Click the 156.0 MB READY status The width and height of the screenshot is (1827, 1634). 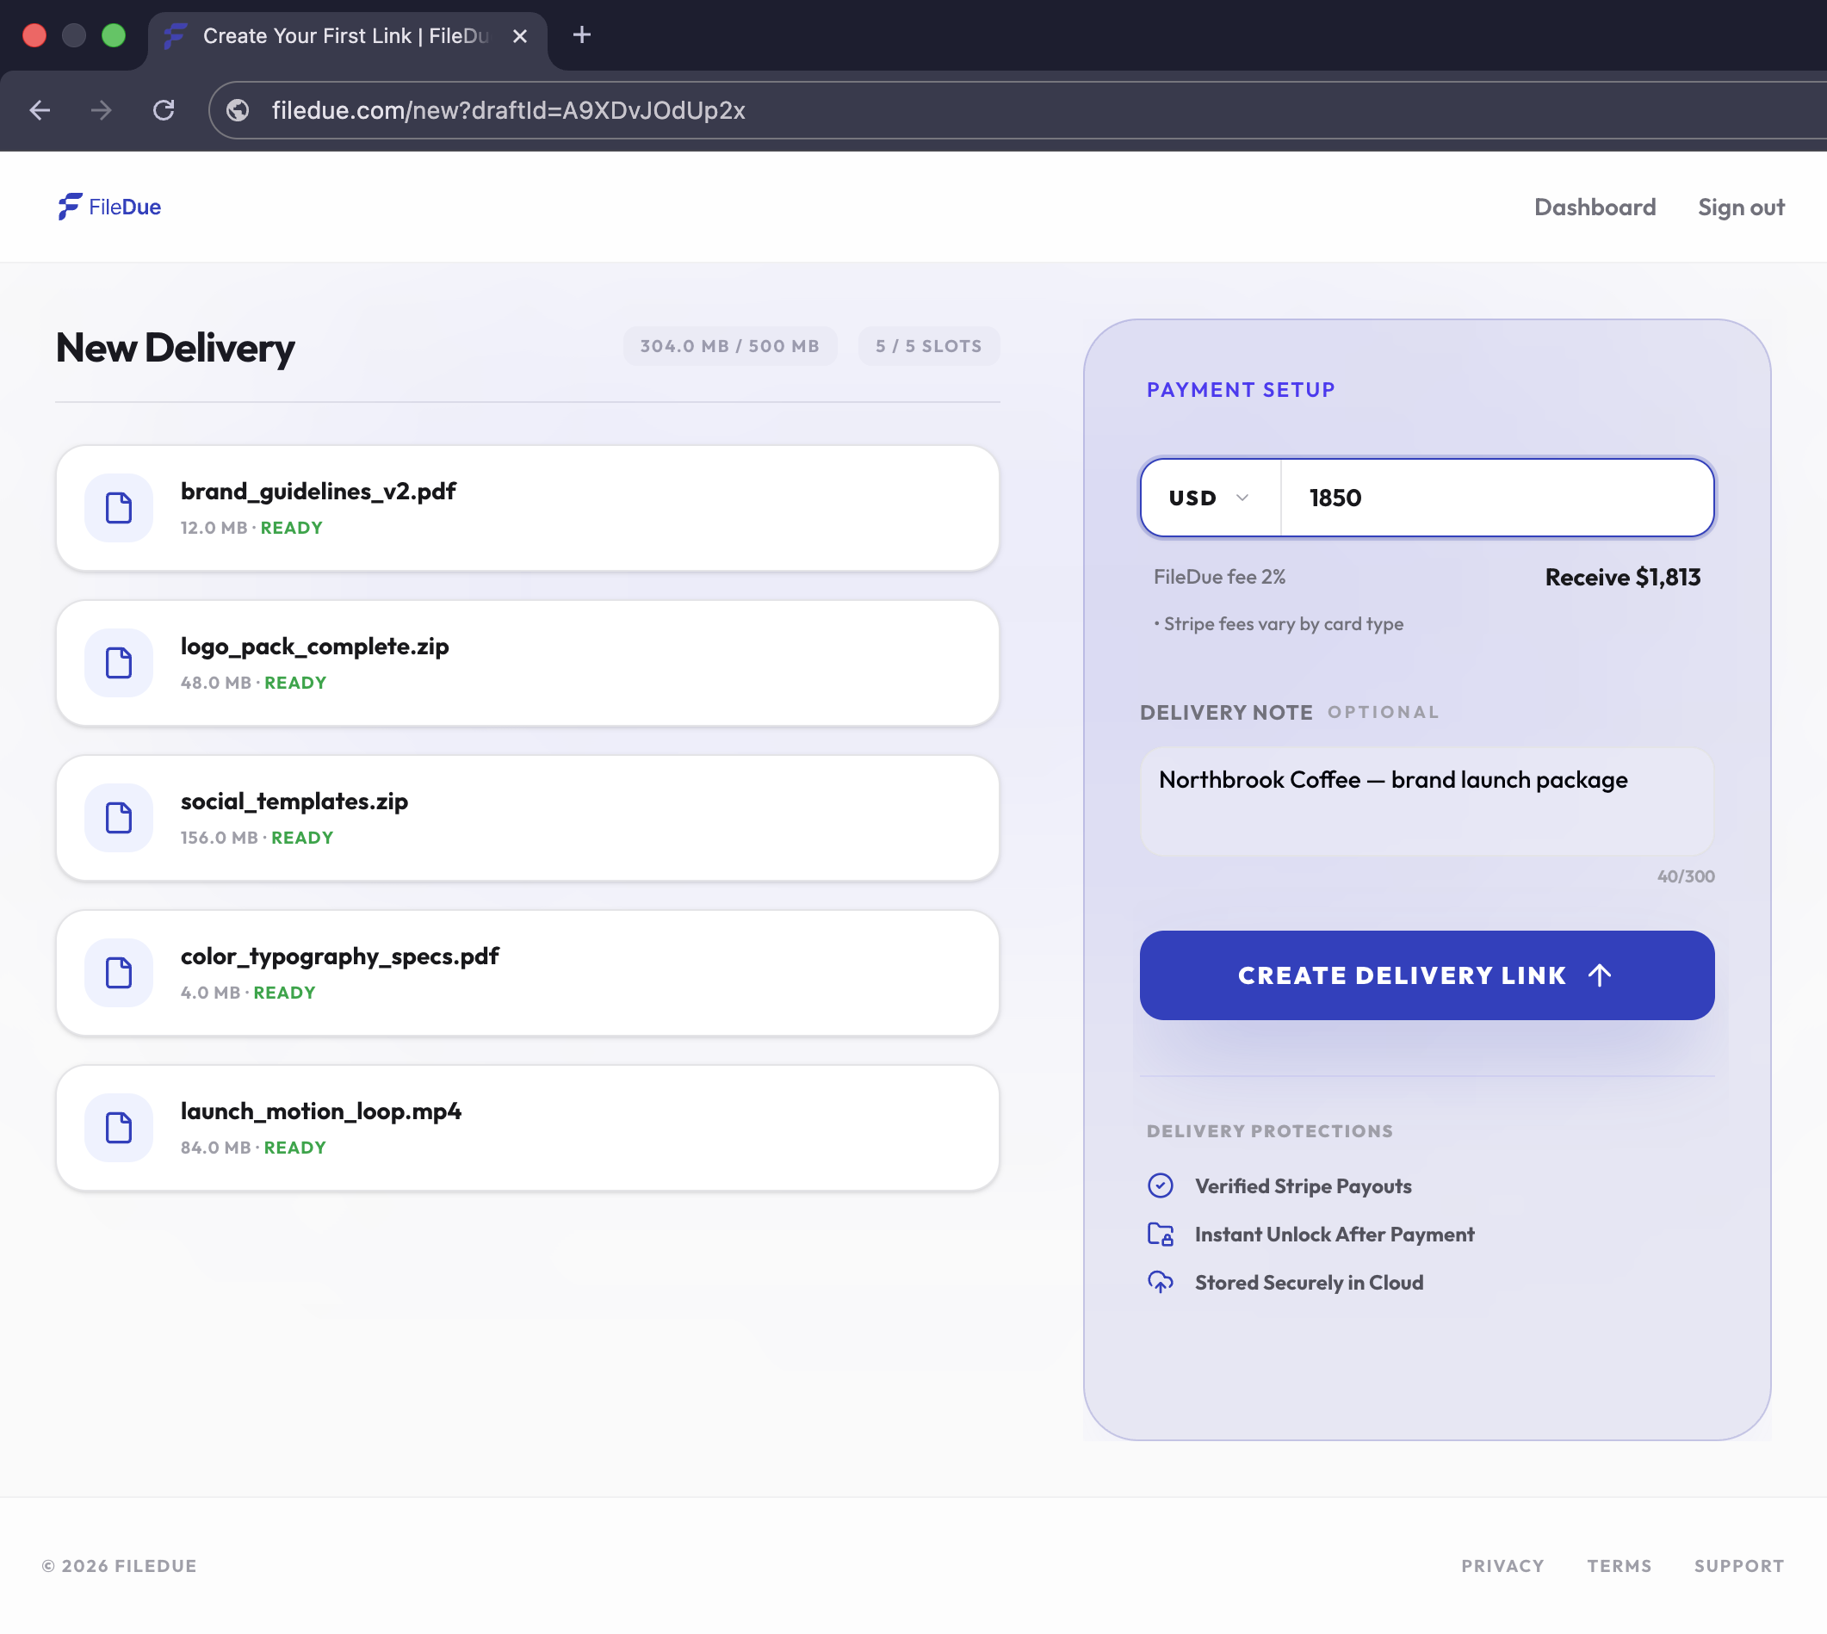(x=257, y=838)
